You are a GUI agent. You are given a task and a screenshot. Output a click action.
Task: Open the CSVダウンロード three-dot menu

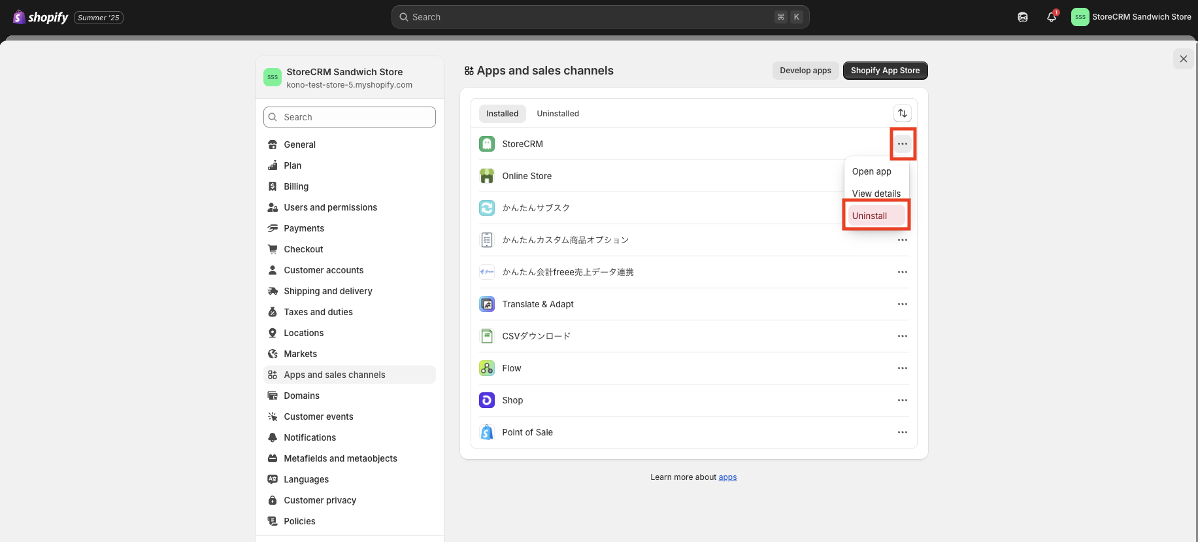point(903,336)
